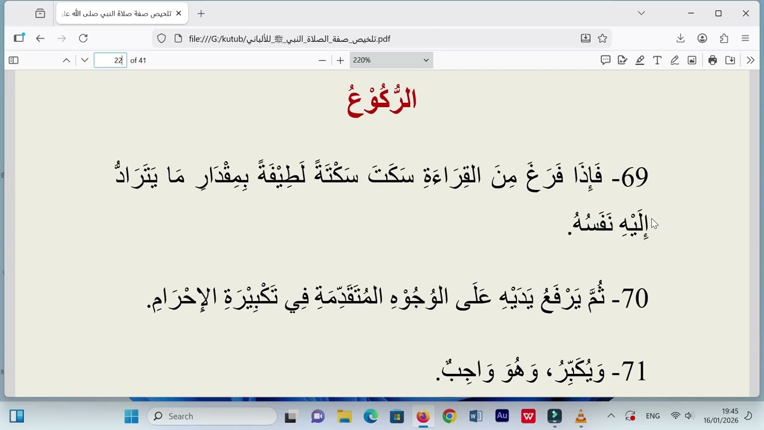Open the add signature tool
The width and height of the screenshot is (764, 430).
point(623,60)
